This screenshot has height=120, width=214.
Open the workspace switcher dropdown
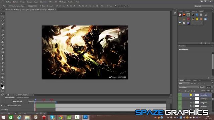point(203,6)
